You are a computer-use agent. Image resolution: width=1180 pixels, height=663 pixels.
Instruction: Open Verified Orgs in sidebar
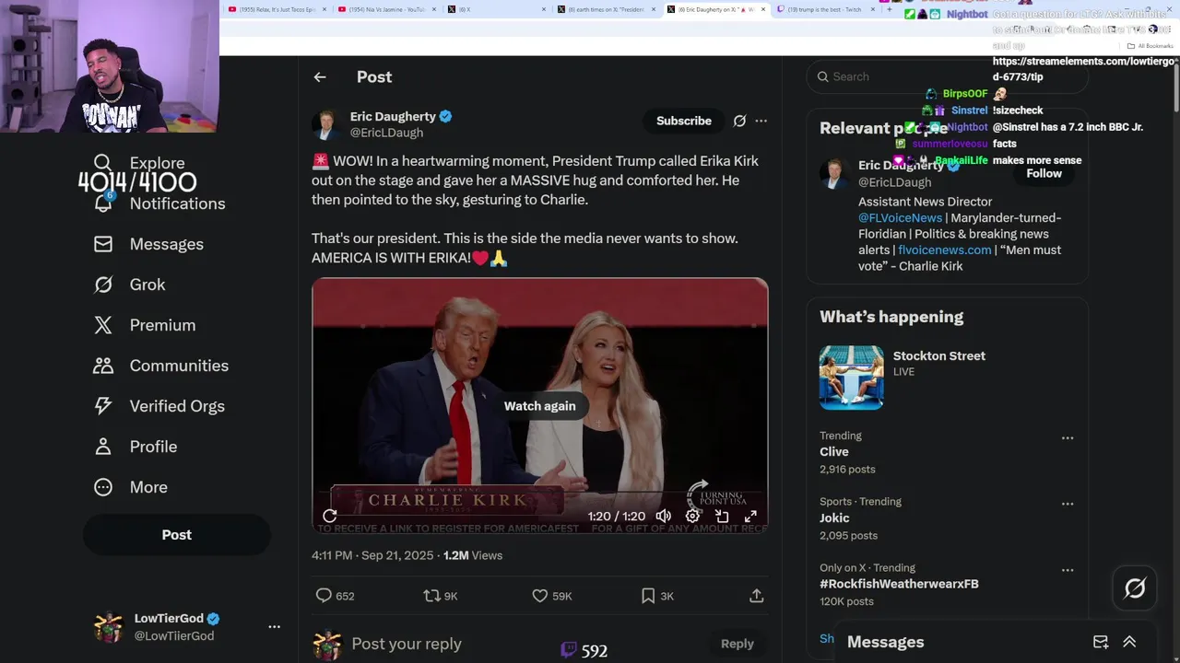pos(159,406)
